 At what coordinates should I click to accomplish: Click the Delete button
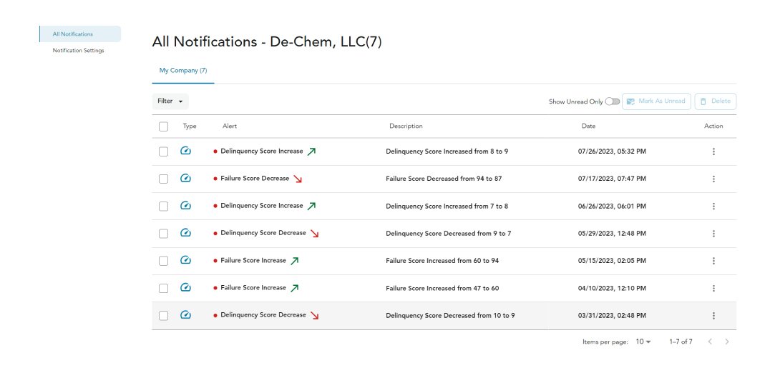716,101
